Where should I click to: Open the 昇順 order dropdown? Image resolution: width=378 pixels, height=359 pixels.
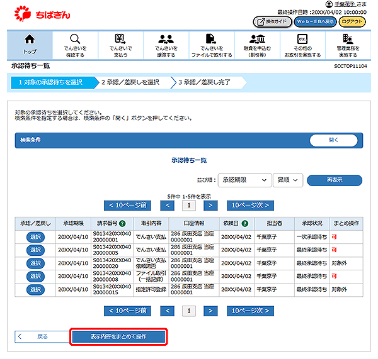[288, 180]
